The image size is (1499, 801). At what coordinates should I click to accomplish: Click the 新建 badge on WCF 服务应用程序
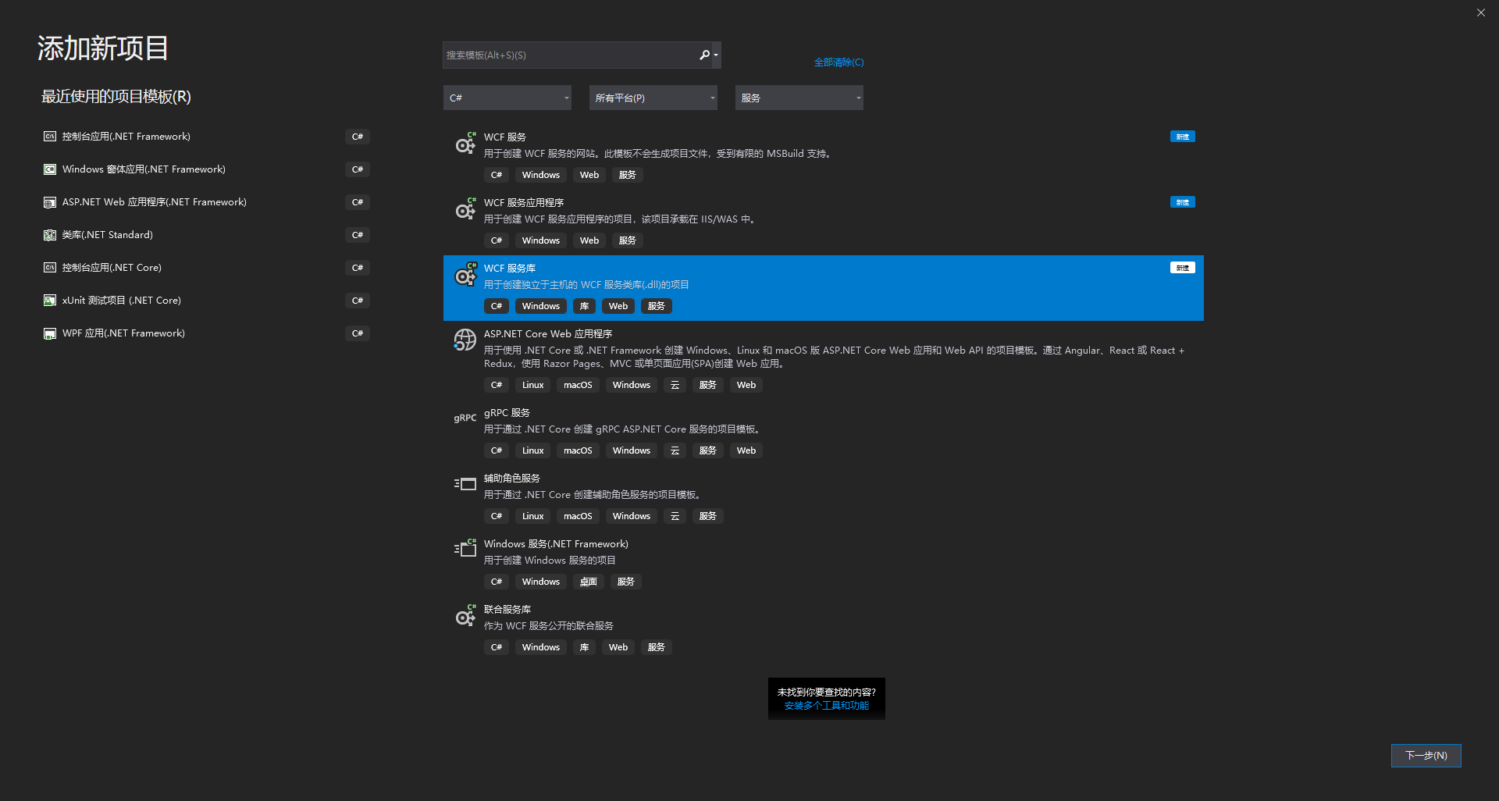pos(1182,202)
